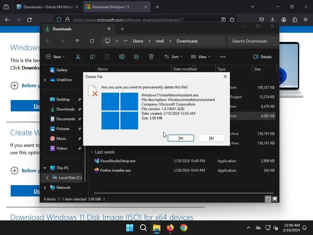Collapse the This PC tree node
The height and width of the screenshot is (235, 313).
(x=45, y=168)
